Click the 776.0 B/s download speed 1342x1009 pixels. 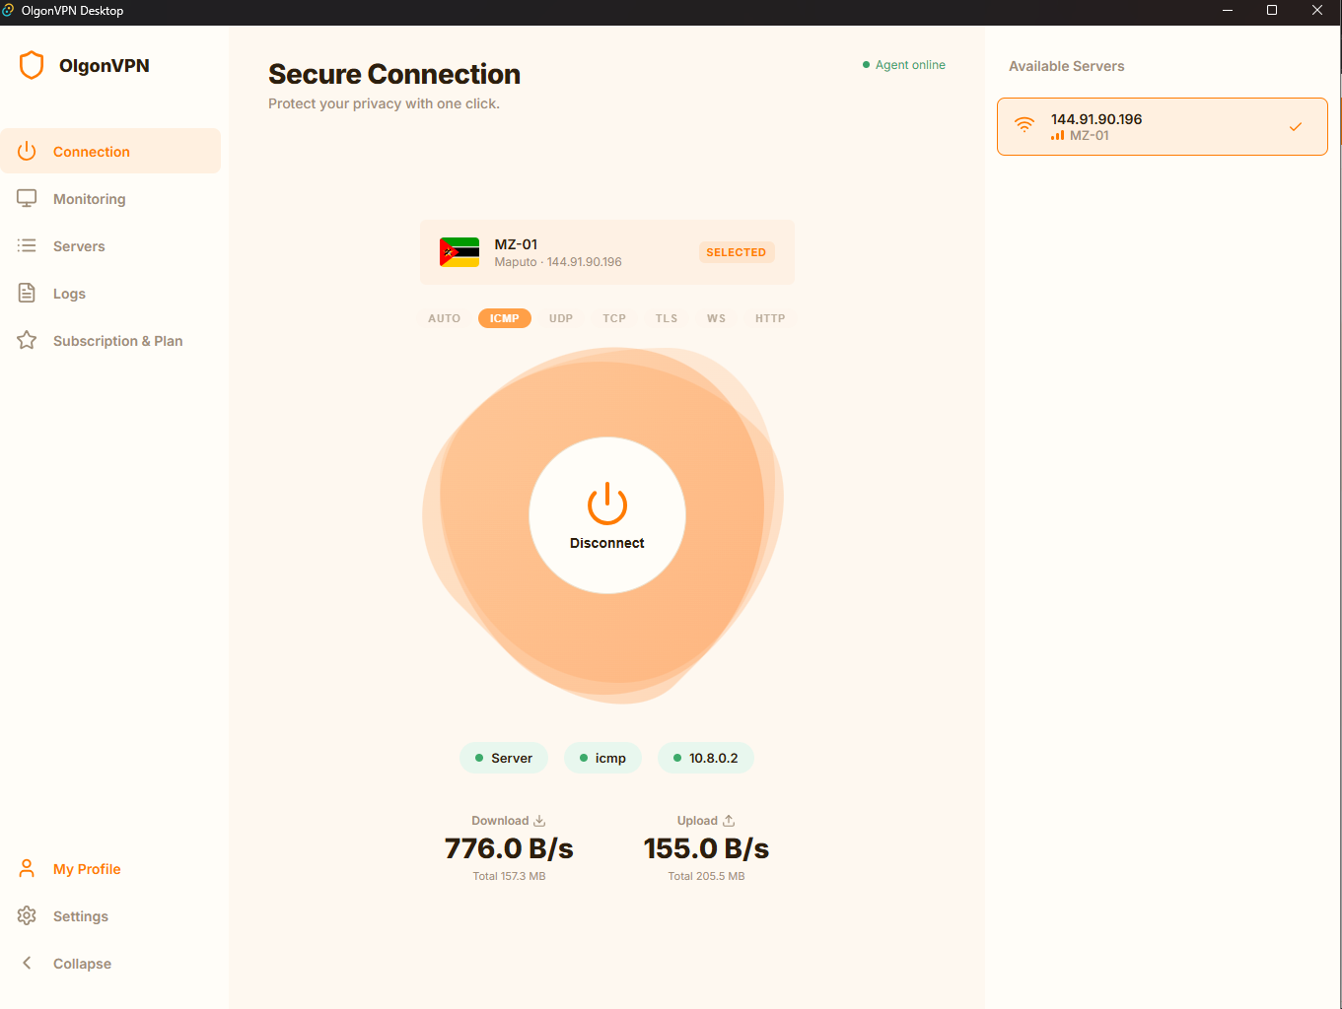(509, 848)
